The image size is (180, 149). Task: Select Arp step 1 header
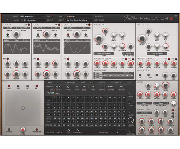pyautogui.click(x=55, y=97)
